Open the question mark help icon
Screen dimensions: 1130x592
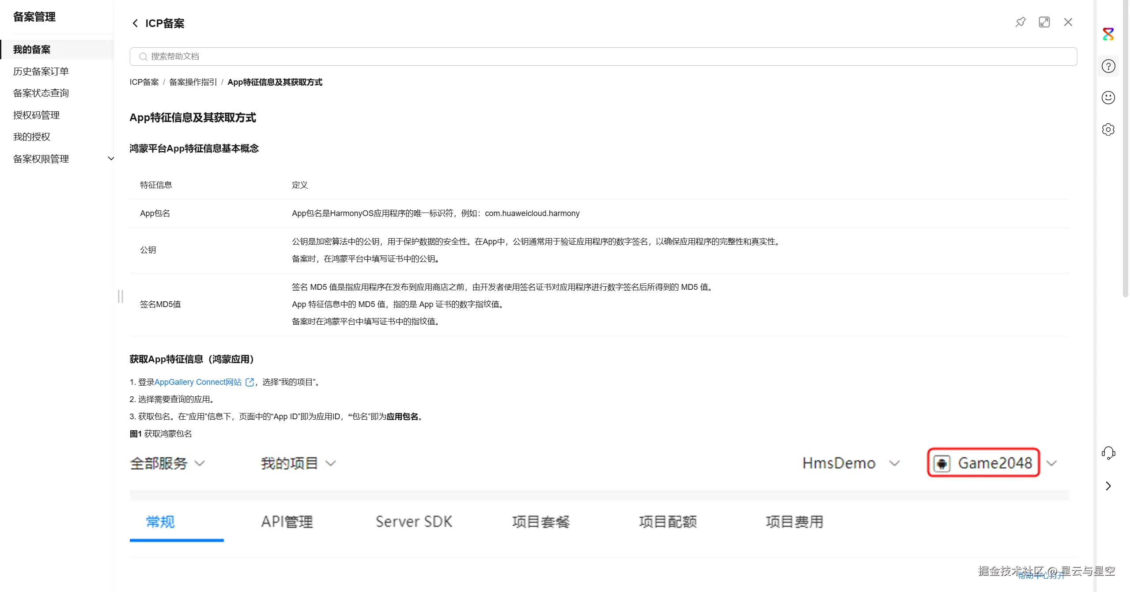1108,66
